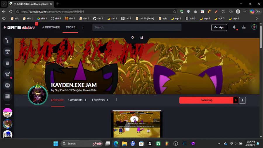Viewport: 263px width, 148px height.
Task: Open the sidebar backpack inventory icon
Action: click(7, 63)
